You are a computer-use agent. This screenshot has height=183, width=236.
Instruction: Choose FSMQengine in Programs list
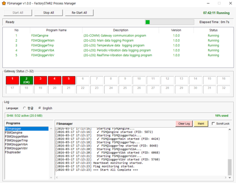(26, 133)
